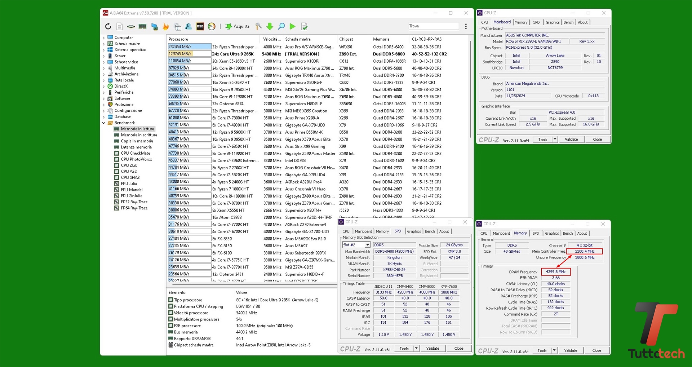Screen dimensions: 692x367
Task: Start benchmark with green play icon
Action: point(293,26)
